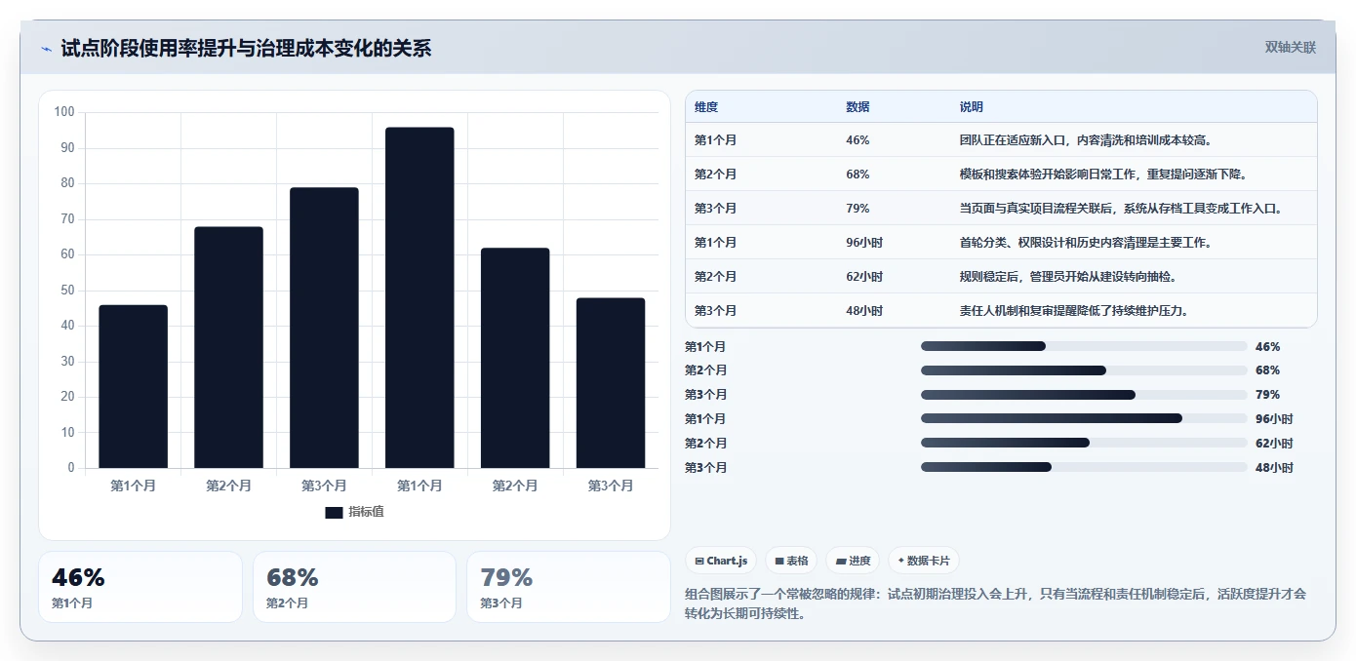1356x661 pixels.
Task: Open the 68% summary card
Action: (x=354, y=587)
